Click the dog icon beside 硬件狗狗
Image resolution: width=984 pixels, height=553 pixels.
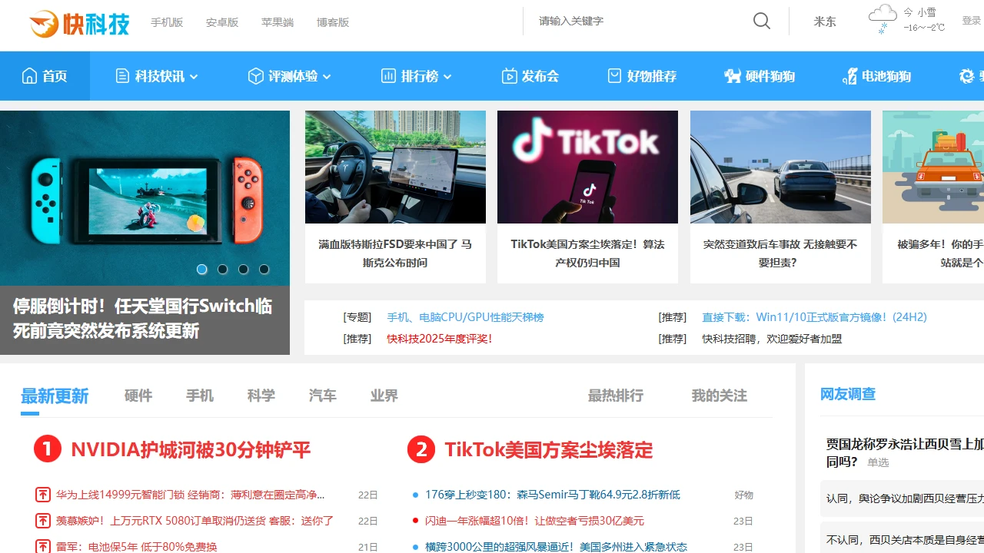coord(732,76)
